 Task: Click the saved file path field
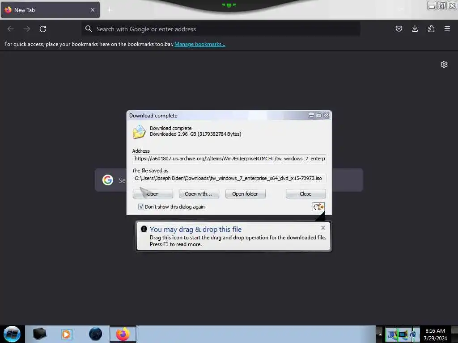[229, 178]
